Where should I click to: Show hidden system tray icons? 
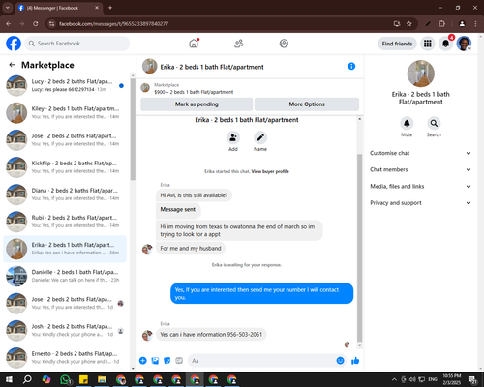click(394, 379)
